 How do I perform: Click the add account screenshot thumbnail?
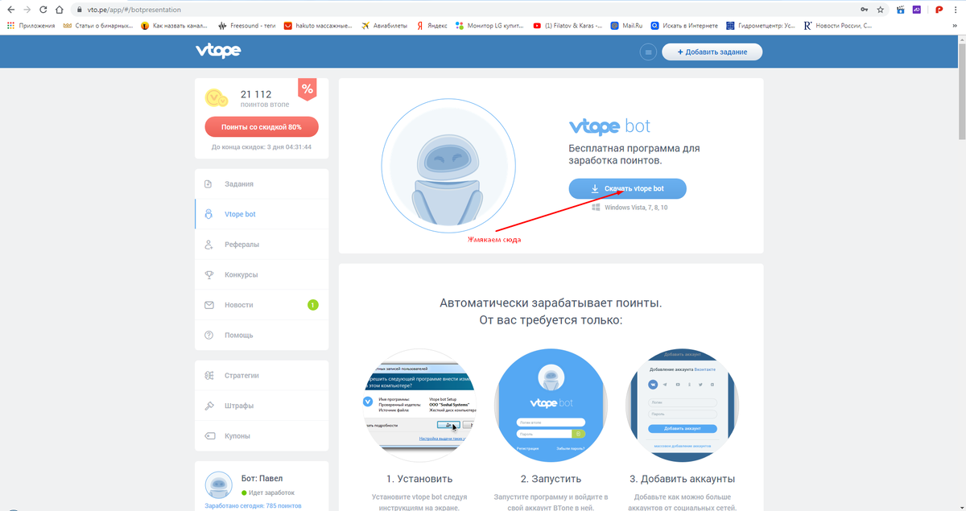pyautogui.click(x=683, y=404)
